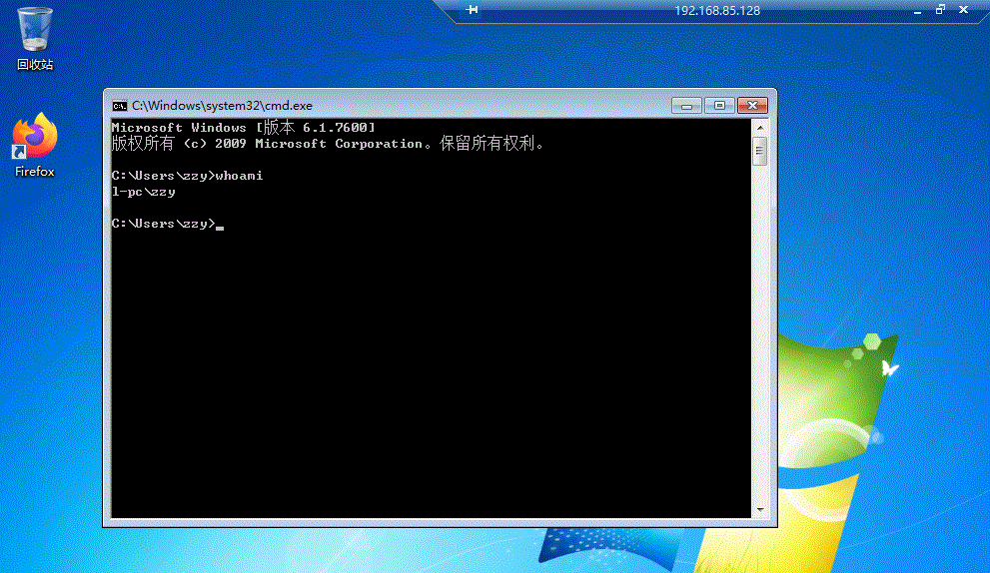Click the 192.168.85.128 connection bar title
990x573 pixels.
[717, 11]
